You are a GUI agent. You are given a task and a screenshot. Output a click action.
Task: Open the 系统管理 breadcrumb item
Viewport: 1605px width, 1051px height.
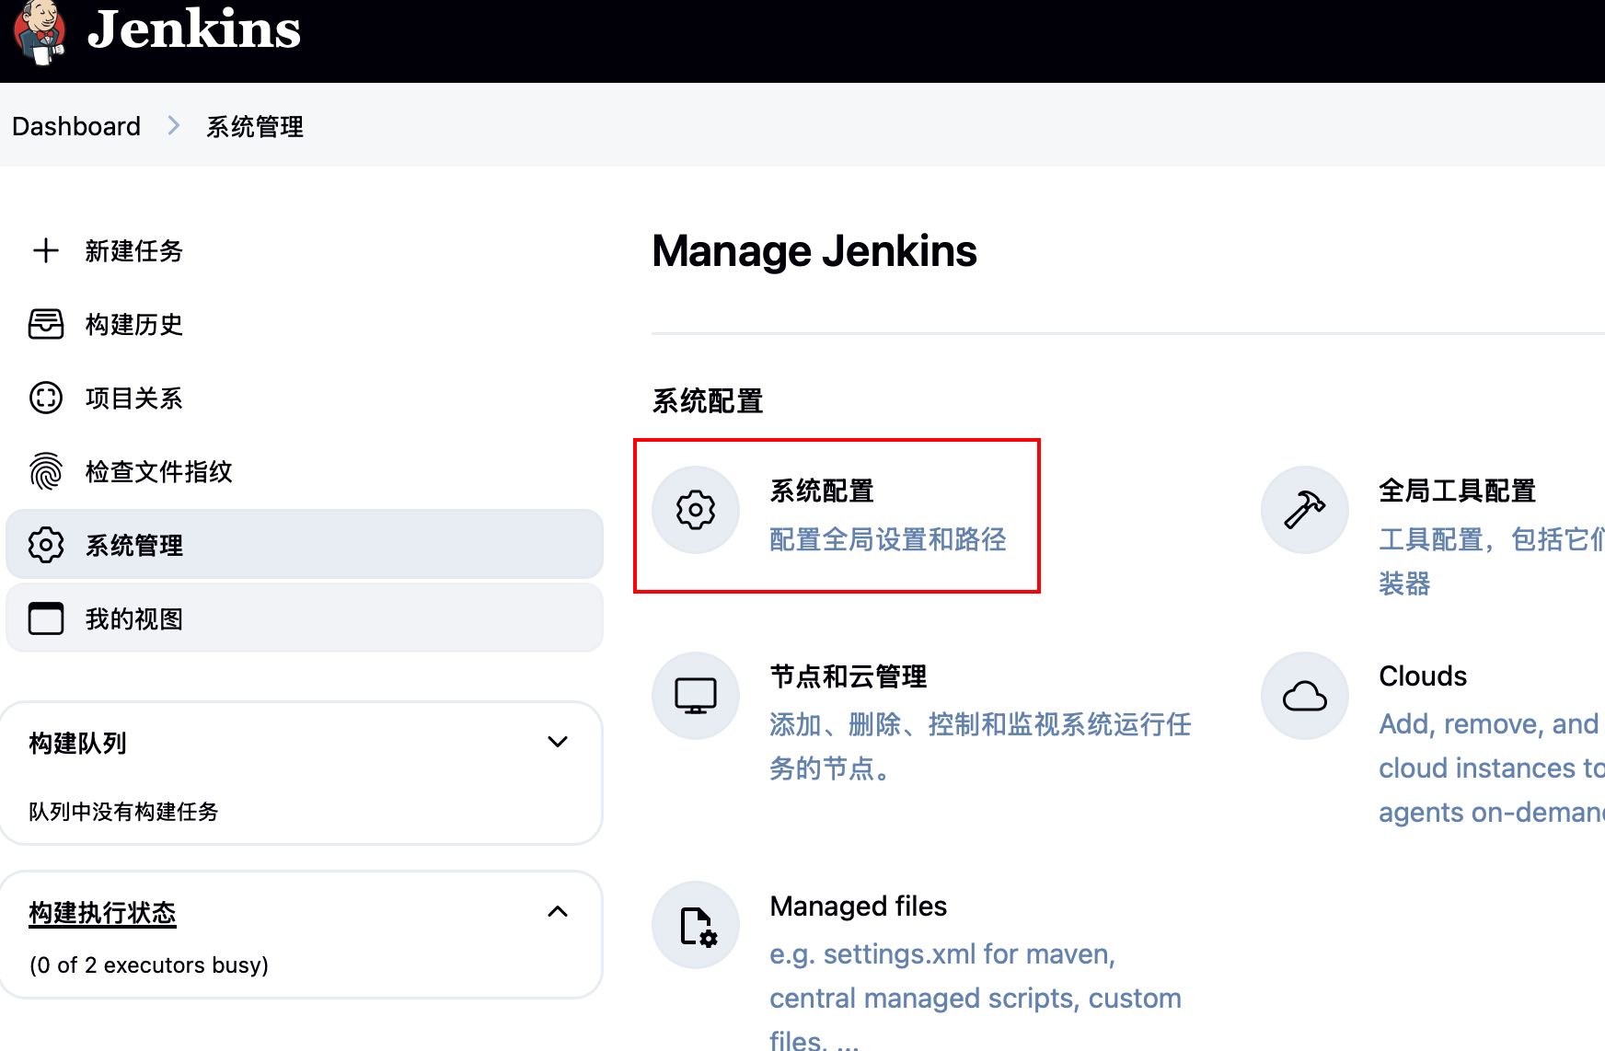pyautogui.click(x=255, y=126)
